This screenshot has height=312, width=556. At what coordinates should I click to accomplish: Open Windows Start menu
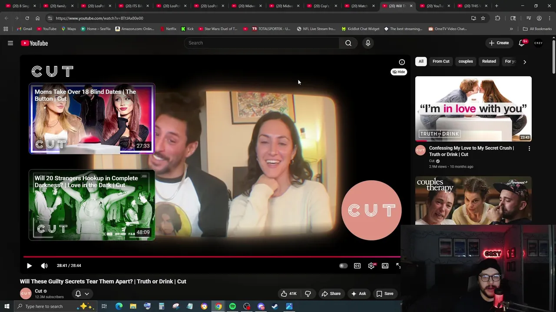(7, 306)
